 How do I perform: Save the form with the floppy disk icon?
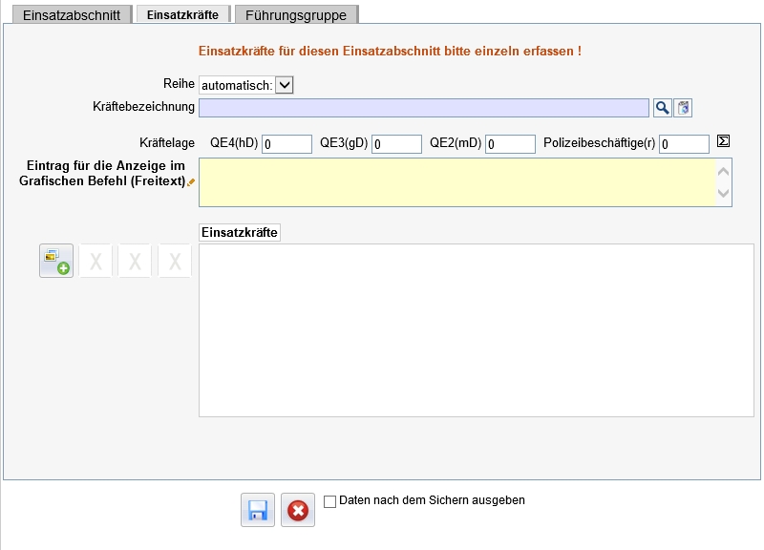(258, 510)
